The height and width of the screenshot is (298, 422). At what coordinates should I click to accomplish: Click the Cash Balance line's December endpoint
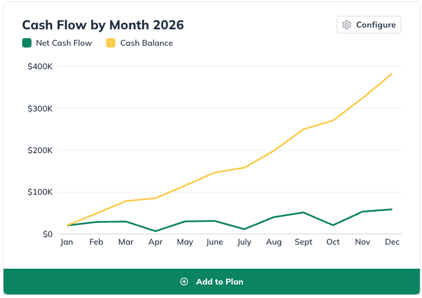tap(391, 74)
